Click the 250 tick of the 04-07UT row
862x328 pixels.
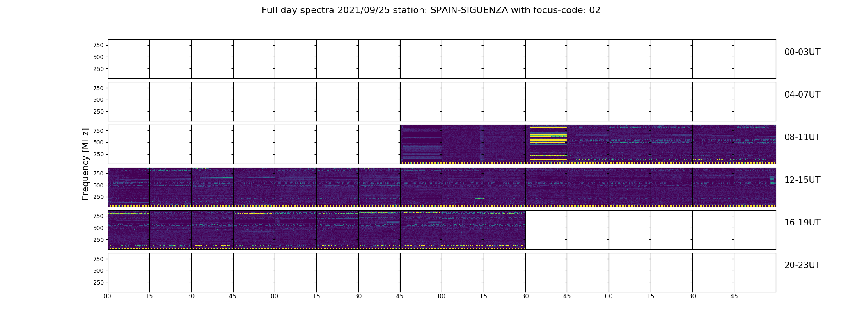click(x=99, y=112)
